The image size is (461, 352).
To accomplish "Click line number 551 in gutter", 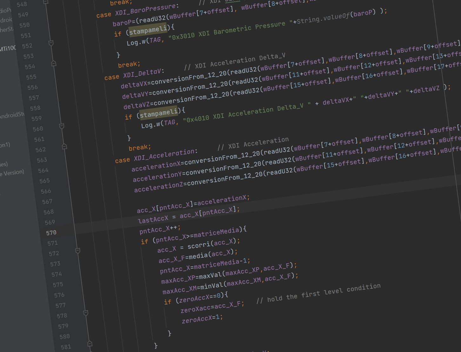I will click(26, 36).
